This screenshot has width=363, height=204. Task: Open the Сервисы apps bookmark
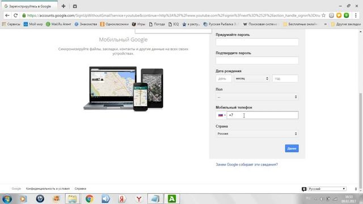coord(11,24)
